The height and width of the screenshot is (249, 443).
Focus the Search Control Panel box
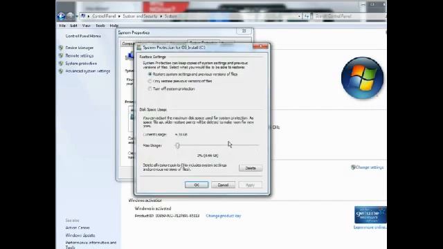pyautogui.click(x=349, y=16)
